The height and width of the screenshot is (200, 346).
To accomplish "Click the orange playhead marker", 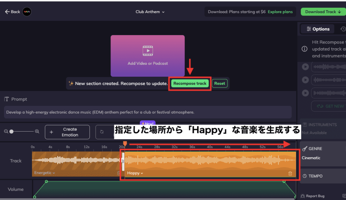I will click(125, 144).
